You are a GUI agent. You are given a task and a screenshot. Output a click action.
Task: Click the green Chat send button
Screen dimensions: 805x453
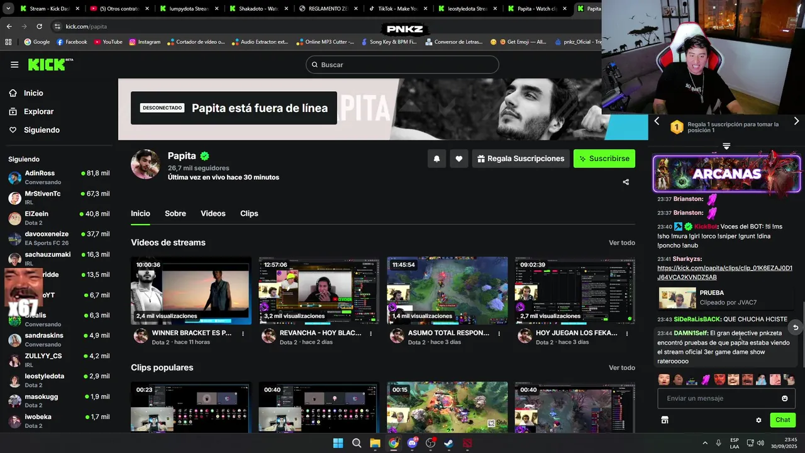click(782, 420)
